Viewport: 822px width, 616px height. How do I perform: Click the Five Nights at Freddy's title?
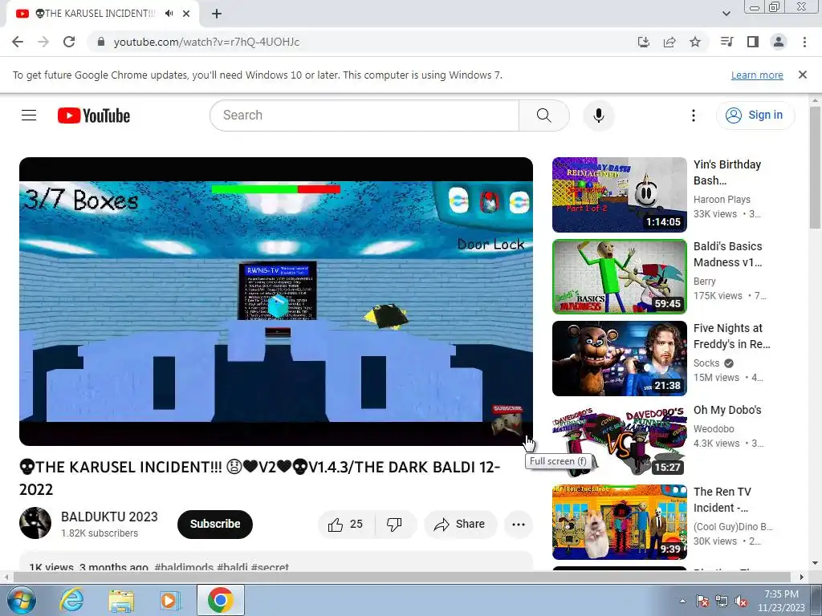coord(732,336)
